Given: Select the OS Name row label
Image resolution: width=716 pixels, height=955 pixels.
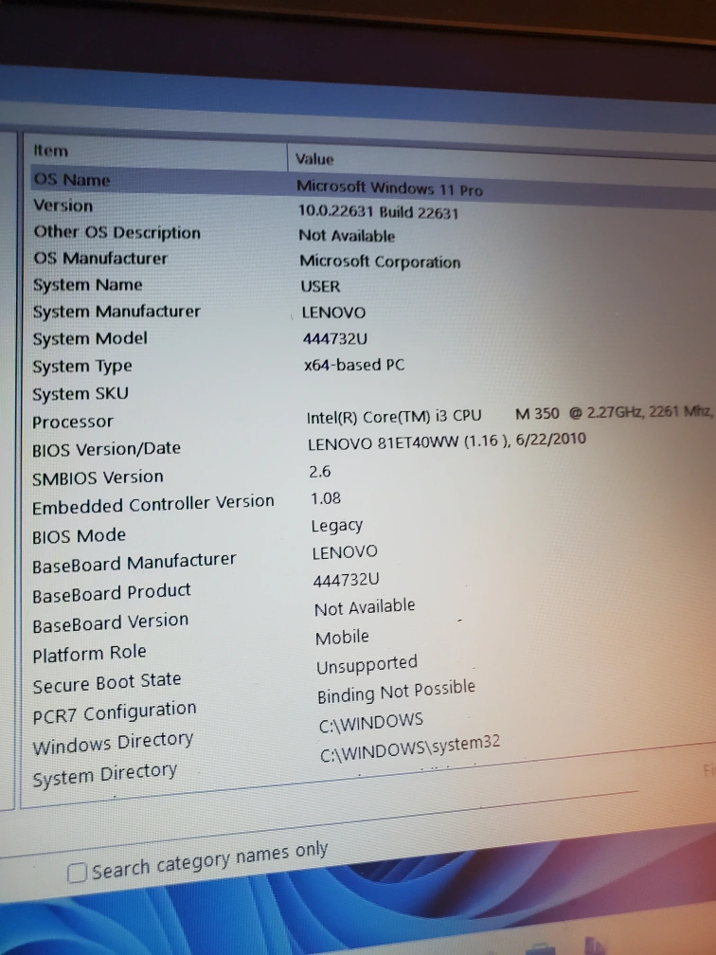Looking at the screenshot, I should click(72, 180).
